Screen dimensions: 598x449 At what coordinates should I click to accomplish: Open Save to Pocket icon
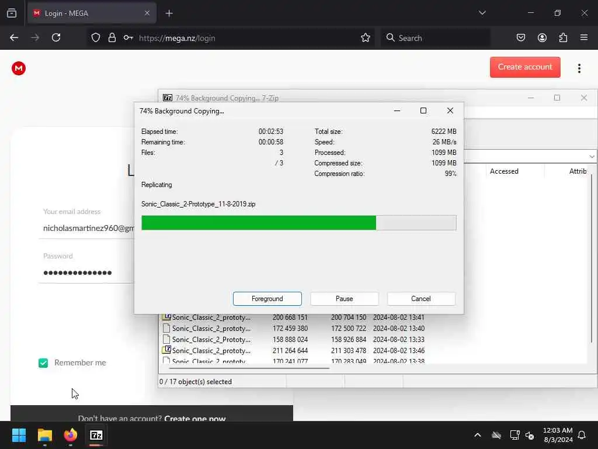(520, 38)
